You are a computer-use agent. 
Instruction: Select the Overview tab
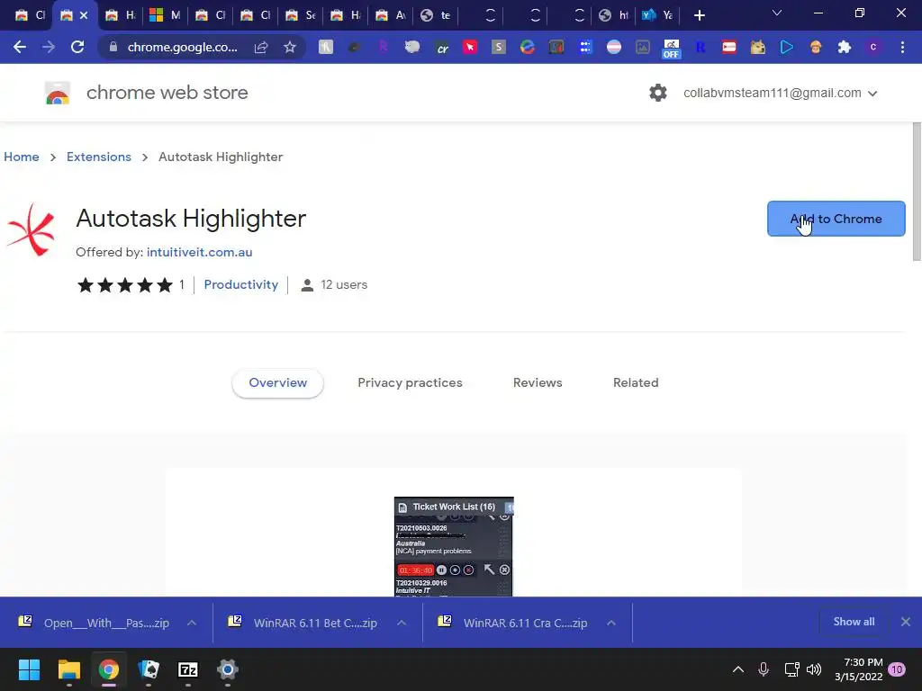277,382
